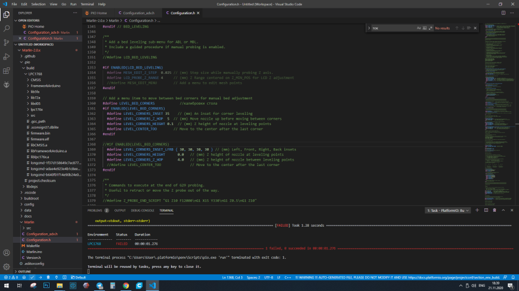Click the C++ language mode indicator

tap(288, 277)
